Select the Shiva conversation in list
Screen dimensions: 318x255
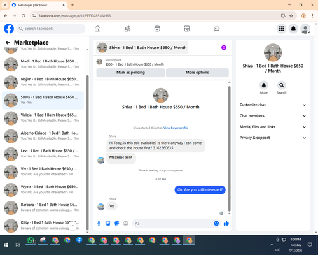43,100
